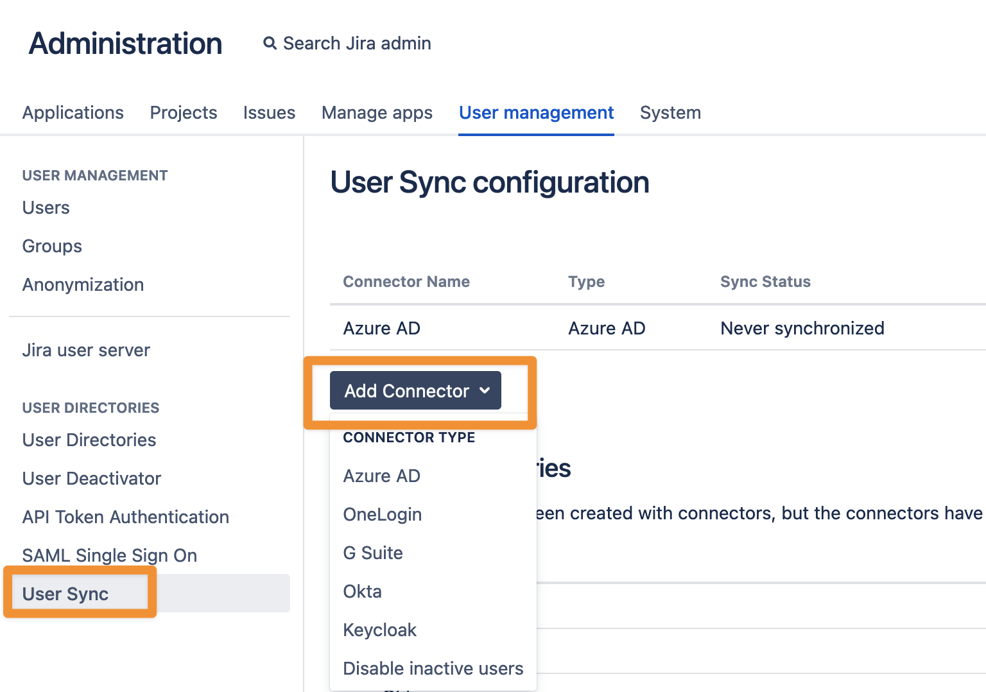
Task: Click the search magnifier icon
Action: coord(270,43)
